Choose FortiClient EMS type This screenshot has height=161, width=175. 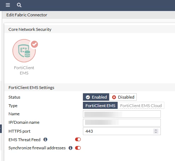click(x=100, y=105)
